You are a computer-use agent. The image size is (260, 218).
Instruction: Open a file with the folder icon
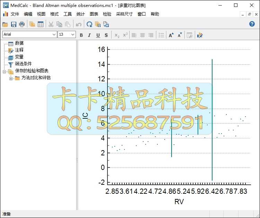pos(5,25)
